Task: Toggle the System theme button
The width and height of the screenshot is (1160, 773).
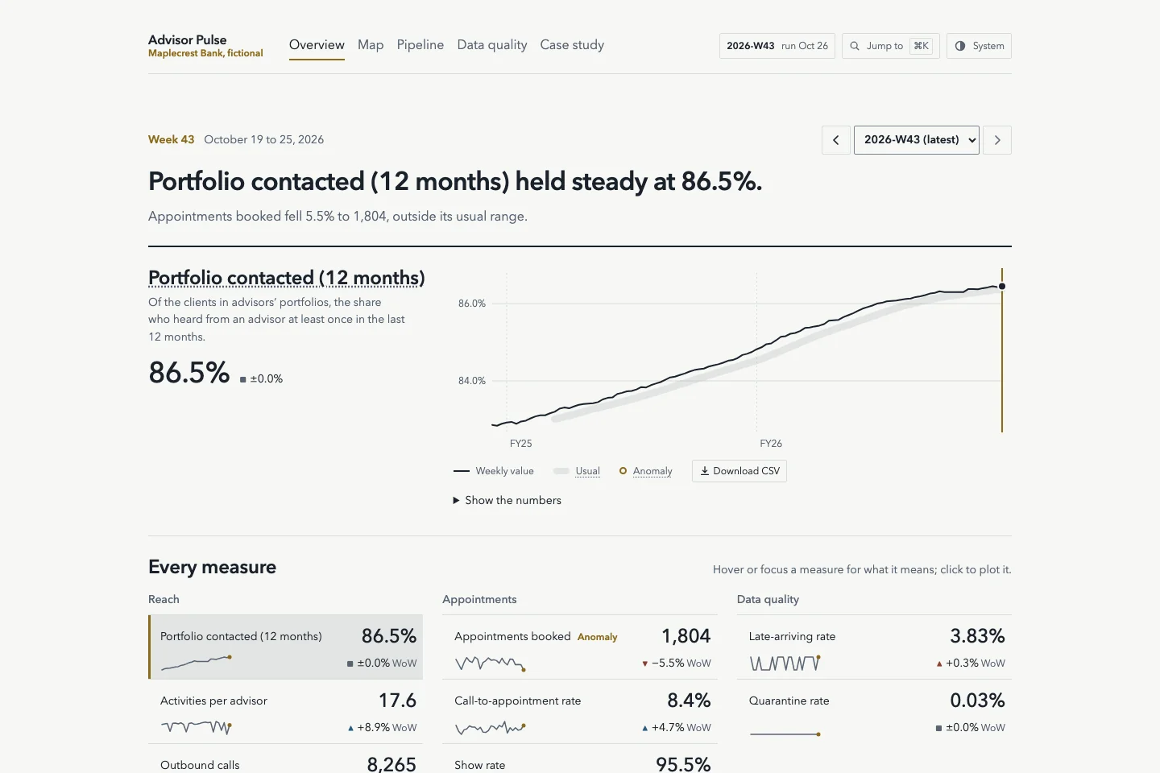Action: tap(979, 46)
